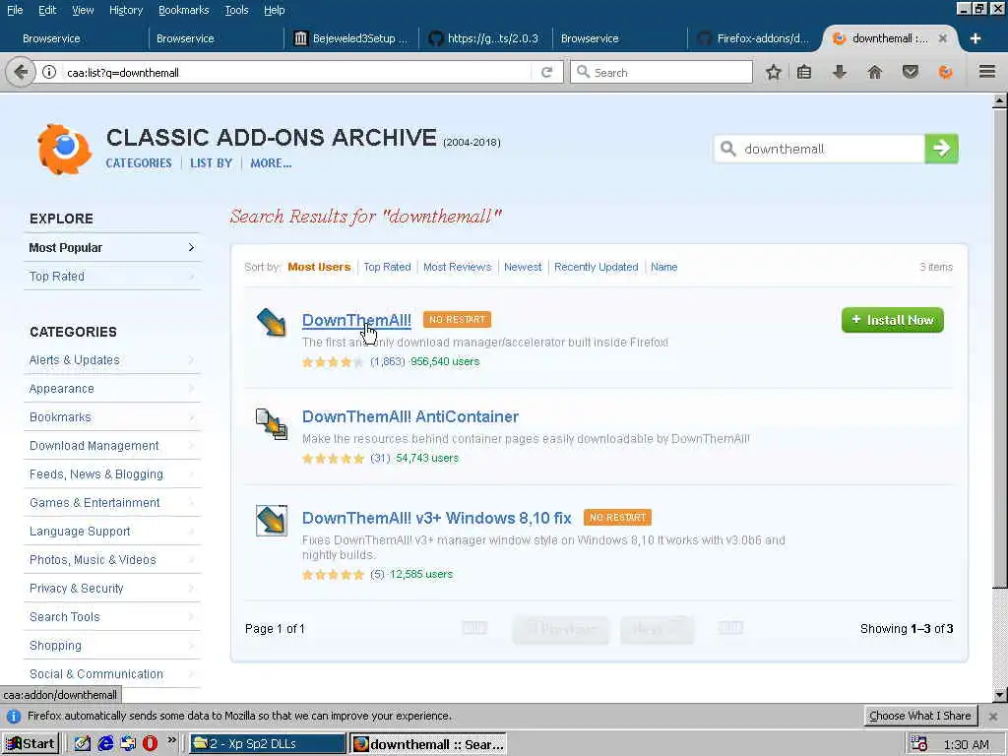
Task: Open the History menu
Action: click(126, 10)
